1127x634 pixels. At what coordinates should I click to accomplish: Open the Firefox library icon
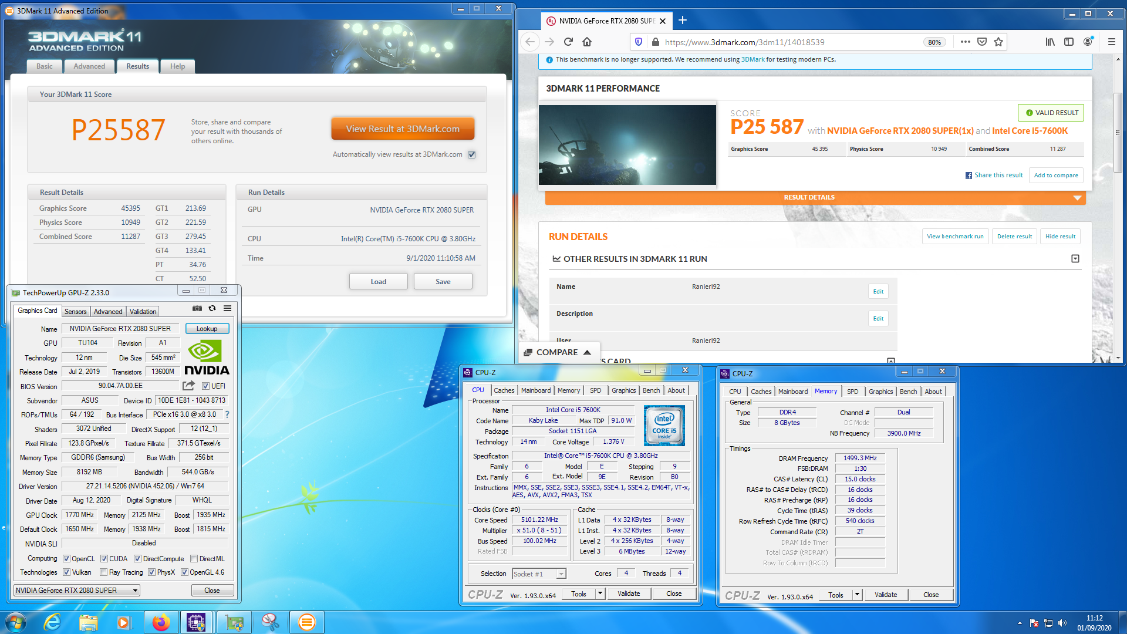pos(1050,42)
